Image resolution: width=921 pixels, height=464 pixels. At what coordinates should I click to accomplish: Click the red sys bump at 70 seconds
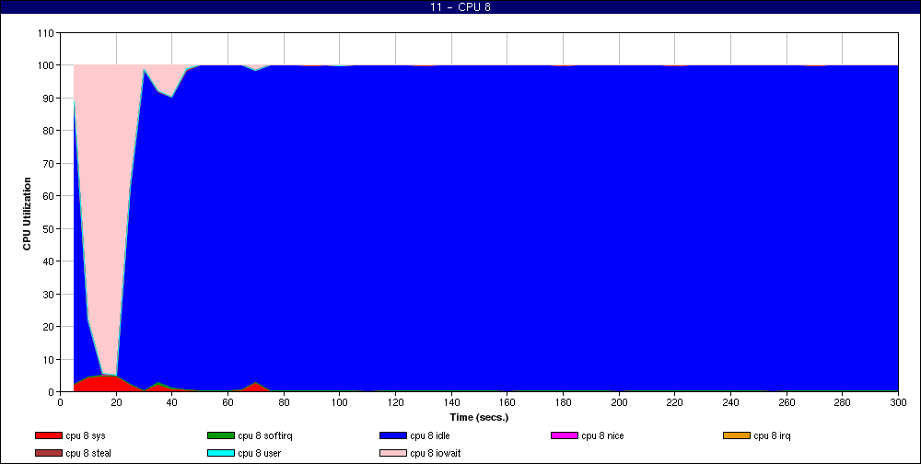[255, 387]
